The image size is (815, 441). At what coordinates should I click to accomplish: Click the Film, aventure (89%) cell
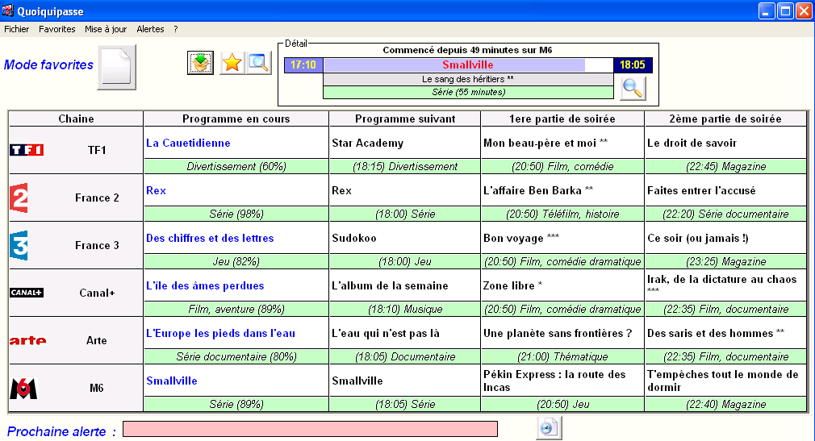click(236, 309)
